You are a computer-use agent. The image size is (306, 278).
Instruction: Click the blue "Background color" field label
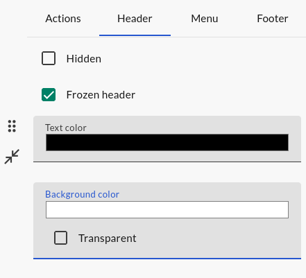click(x=82, y=194)
